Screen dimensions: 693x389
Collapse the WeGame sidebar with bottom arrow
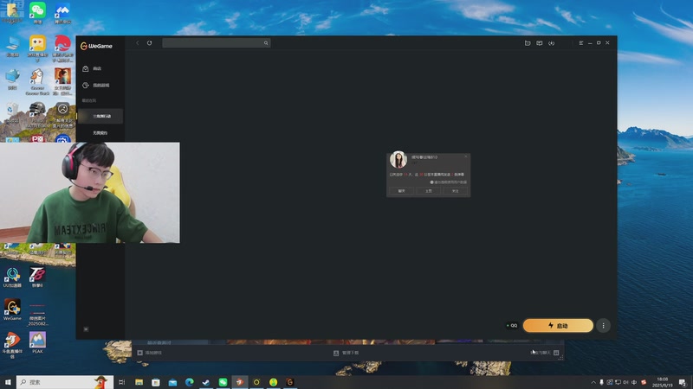pos(86,329)
